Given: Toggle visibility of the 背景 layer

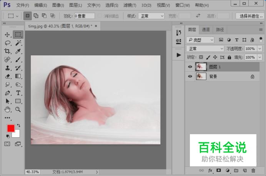Looking at the screenshot, I should click(x=190, y=76).
